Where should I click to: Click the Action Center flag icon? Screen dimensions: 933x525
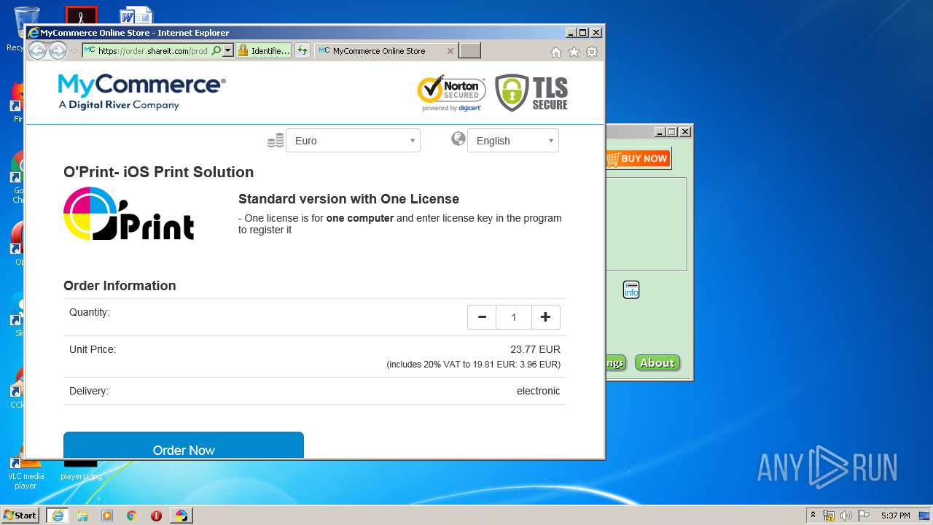pyautogui.click(x=863, y=516)
